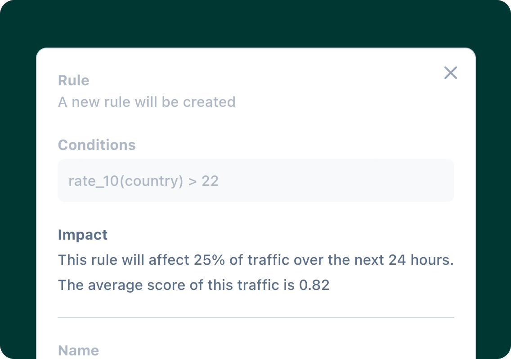Click the Name field label
The width and height of the screenshot is (511, 359).
tap(78, 350)
